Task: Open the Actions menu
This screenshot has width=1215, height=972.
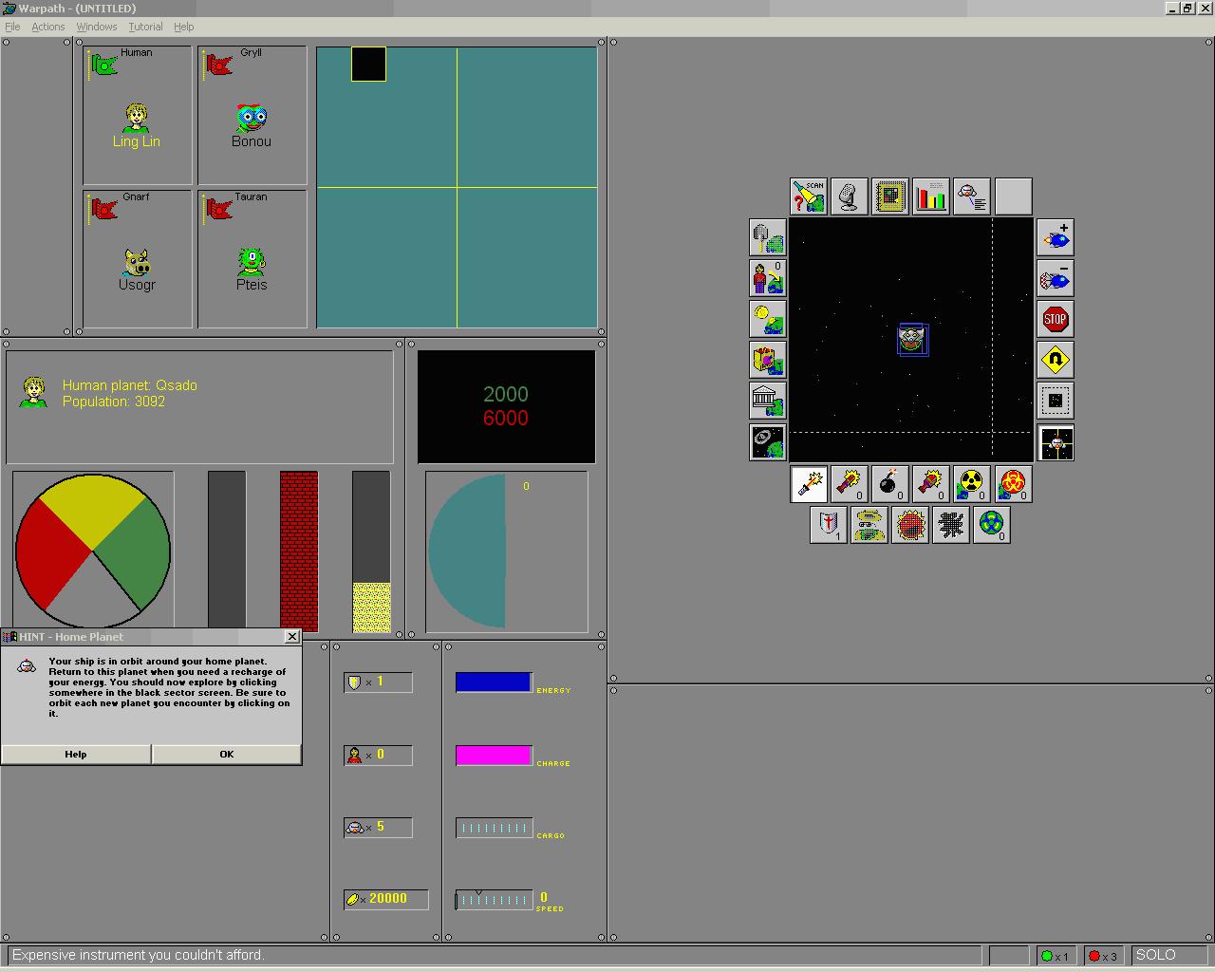Action: 48,27
